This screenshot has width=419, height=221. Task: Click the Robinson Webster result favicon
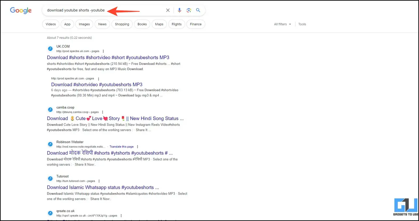tap(50, 144)
